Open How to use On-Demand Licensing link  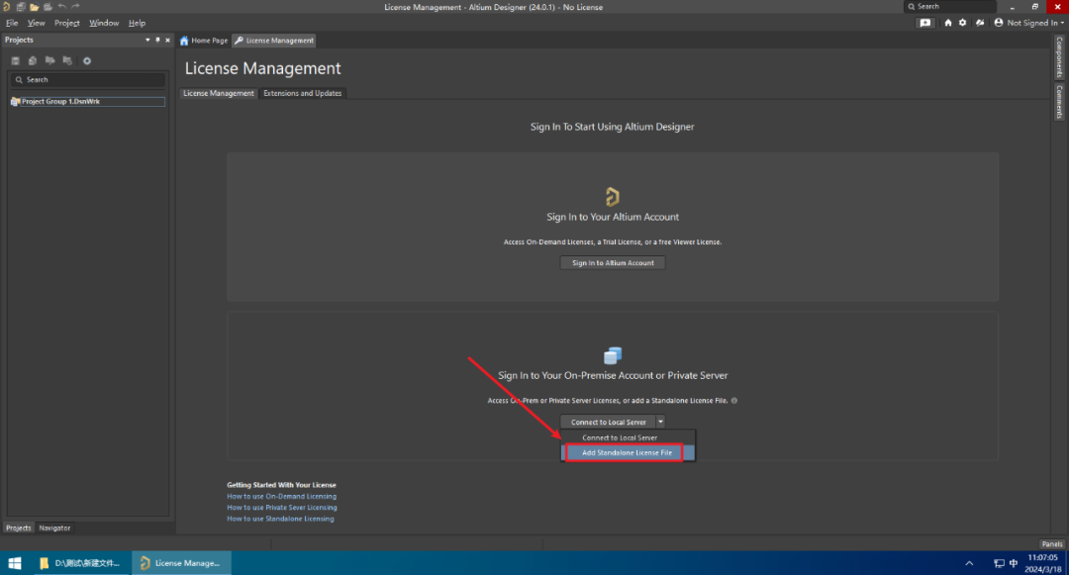tap(281, 496)
